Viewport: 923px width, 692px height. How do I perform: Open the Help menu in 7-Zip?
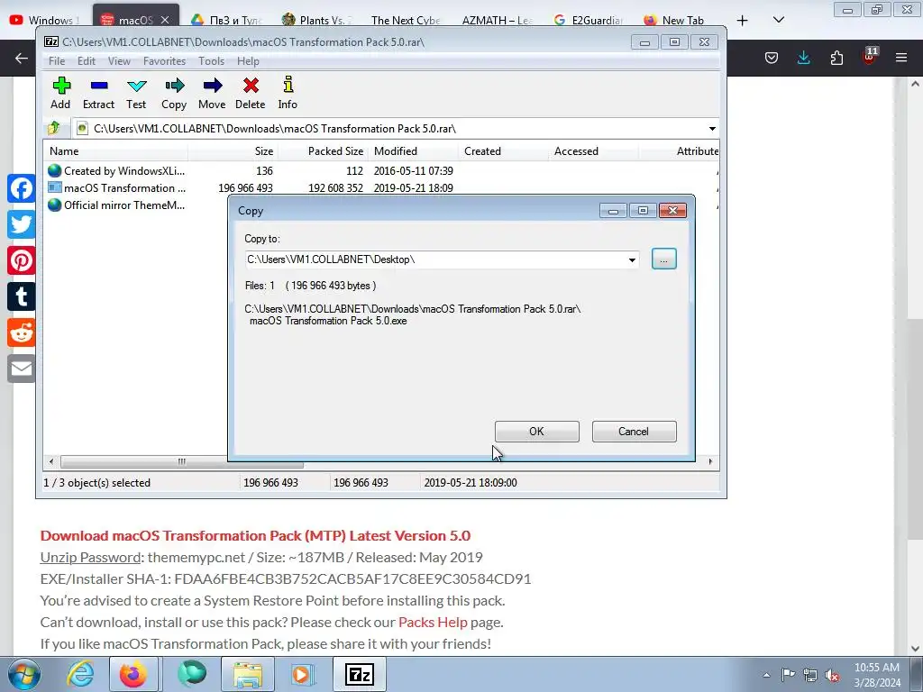(248, 61)
